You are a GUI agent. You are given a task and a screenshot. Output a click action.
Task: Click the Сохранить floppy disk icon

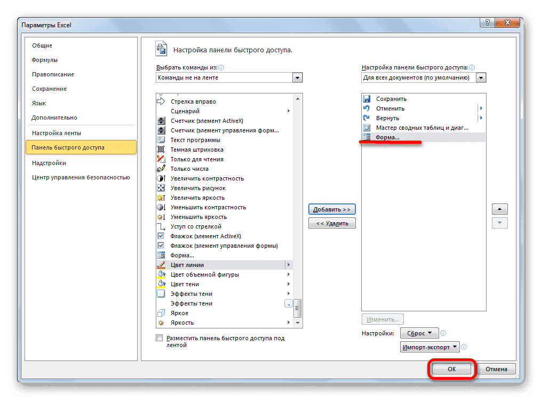367,99
